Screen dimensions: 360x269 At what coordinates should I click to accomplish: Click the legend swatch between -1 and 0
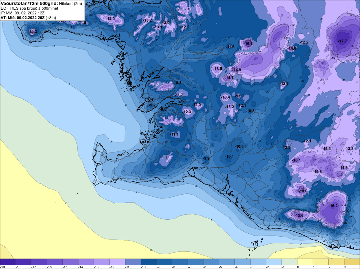click(x=289, y=262)
